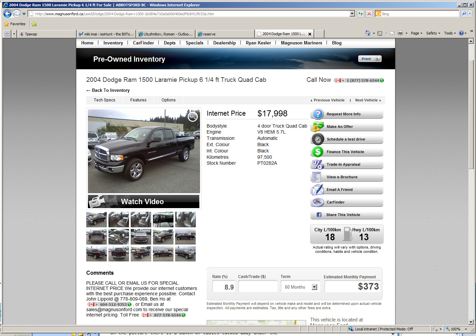The height and width of the screenshot is (336, 476).
Task: Open Inventory in the site navigation
Action: [x=113, y=43]
